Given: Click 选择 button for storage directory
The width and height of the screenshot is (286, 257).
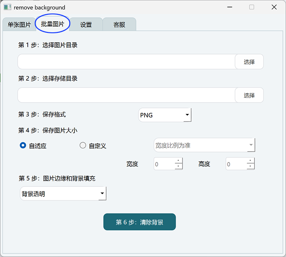Looking at the screenshot, I should (249, 95).
